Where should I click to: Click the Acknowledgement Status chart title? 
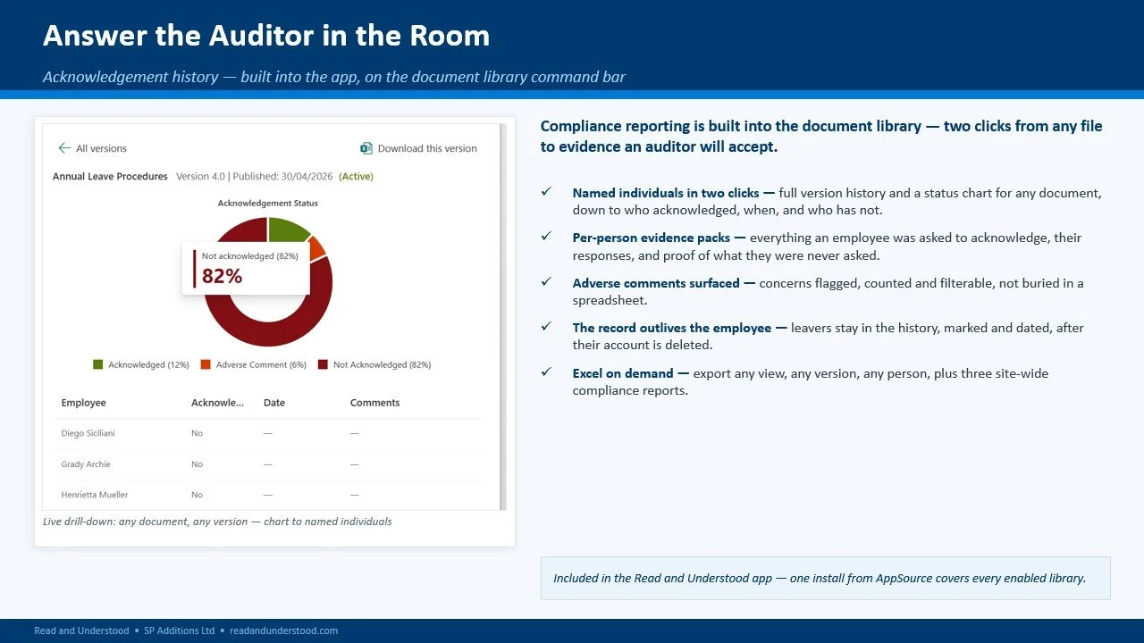tap(268, 203)
